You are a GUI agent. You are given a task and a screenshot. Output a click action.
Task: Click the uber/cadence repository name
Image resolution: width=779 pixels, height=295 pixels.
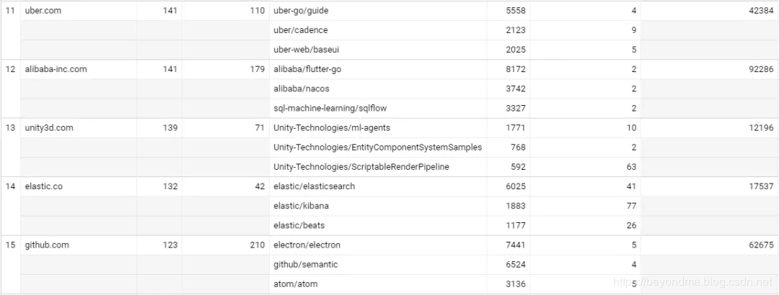300,30
